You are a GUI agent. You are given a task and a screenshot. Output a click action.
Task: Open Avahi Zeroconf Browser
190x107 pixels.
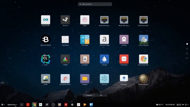[x=144, y=20]
